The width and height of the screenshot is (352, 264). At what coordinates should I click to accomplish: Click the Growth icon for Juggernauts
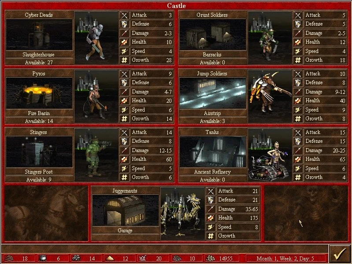tap(211, 236)
